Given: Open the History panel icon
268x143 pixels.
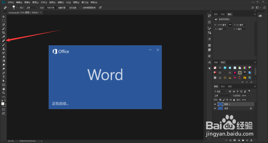Looking at the screenshot, I should (x=209, y=16).
